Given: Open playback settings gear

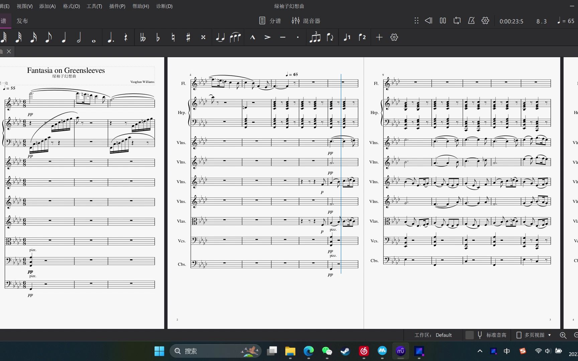Looking at the screenshot, I should tap(485, 21).
